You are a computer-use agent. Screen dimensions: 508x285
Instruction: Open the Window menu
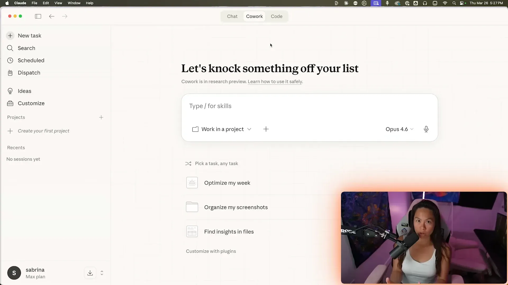tap(74, 3)
